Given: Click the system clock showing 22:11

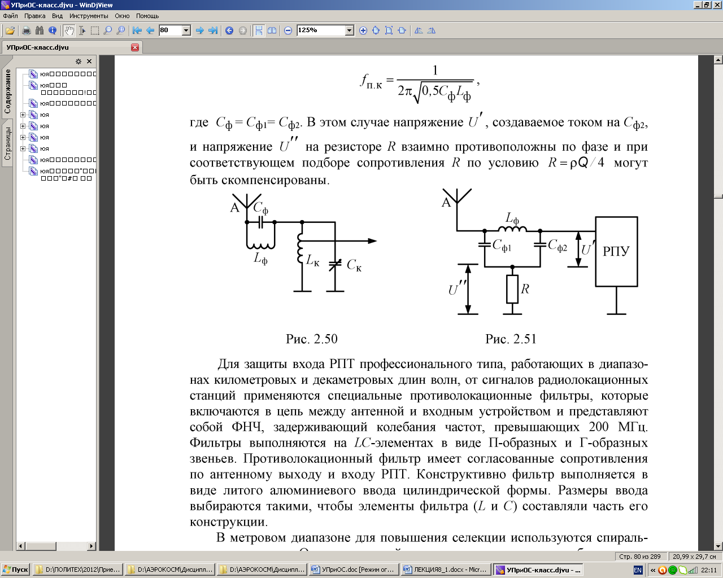Looking at the screenshot, I should tap(709, 570).
